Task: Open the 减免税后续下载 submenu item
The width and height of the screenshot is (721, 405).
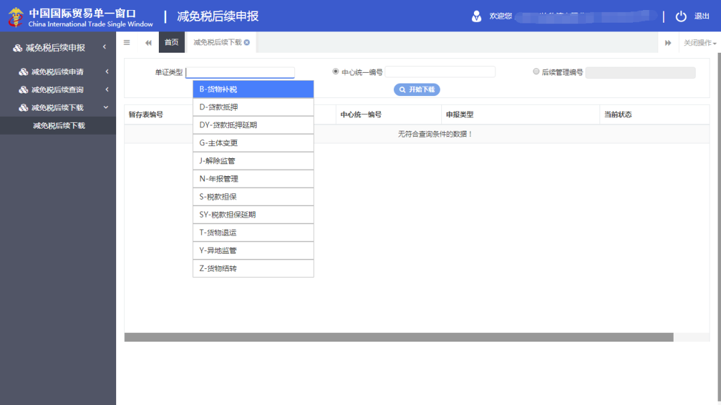Action: pyautogui.click(x=57, y=125)
